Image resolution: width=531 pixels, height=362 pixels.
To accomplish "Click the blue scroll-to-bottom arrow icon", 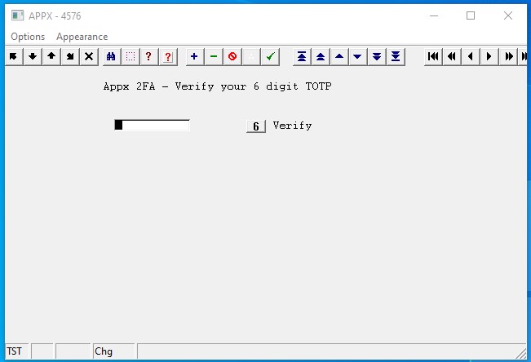I will pyautogui.click(x=396, y=56).
